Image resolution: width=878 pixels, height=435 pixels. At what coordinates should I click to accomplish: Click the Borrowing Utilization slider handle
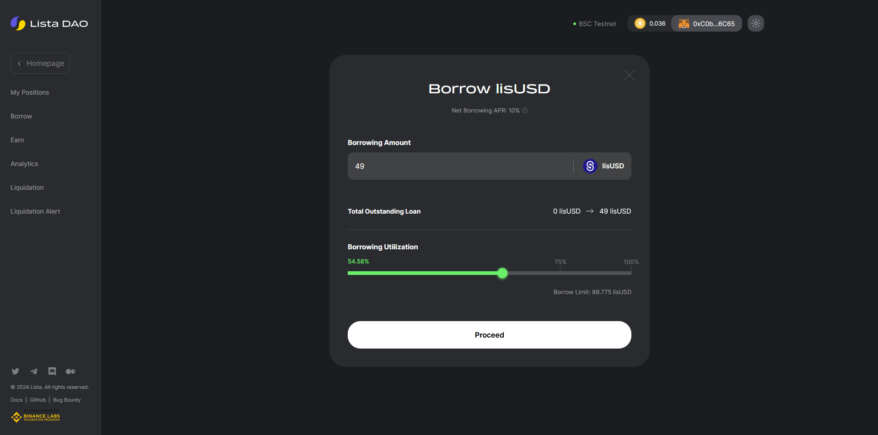tap(502, 273)
